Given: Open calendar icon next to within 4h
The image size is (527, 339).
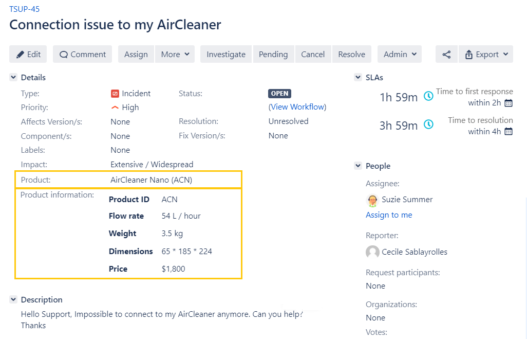Looking at the screenshot, I should (509, 132).
